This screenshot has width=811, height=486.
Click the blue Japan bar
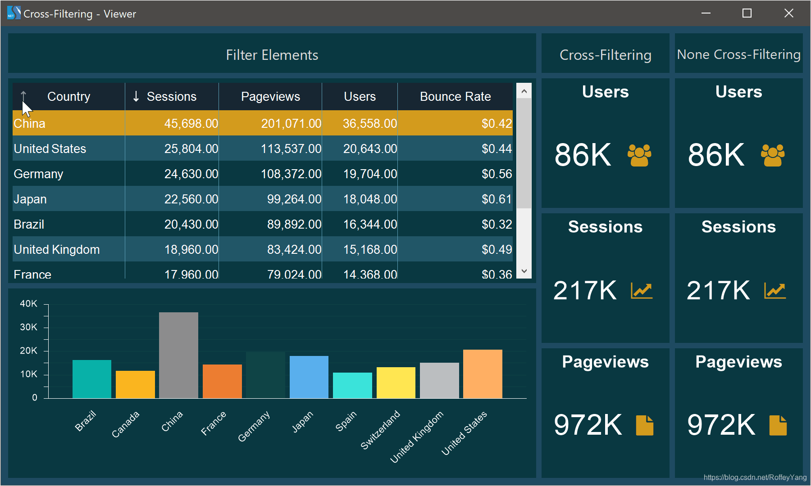(x=309, y=377)
